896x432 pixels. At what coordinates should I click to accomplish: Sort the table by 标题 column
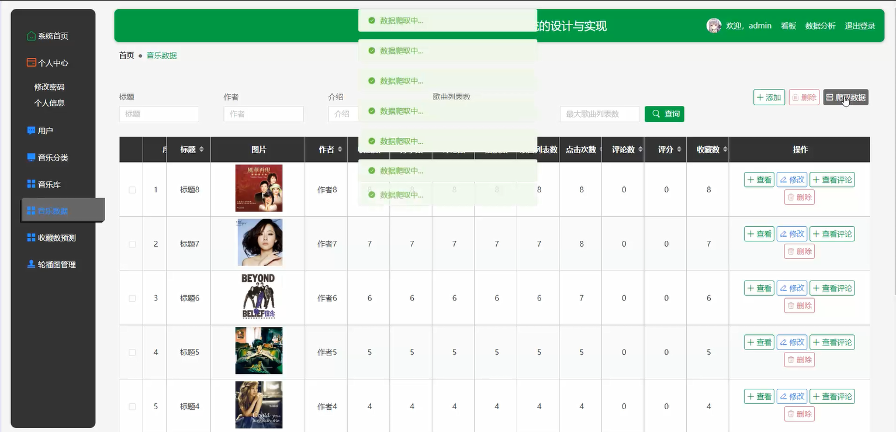click(201, 150)
